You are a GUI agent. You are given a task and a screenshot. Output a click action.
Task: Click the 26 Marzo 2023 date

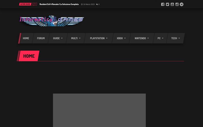coord(89,5)
